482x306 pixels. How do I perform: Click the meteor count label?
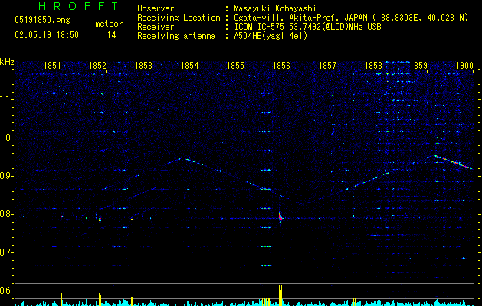109,24
